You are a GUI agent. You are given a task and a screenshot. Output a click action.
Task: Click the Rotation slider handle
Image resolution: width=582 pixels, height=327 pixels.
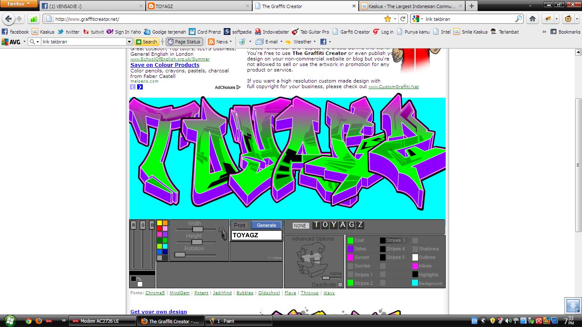pyautogui.click(x=180, y=255)
